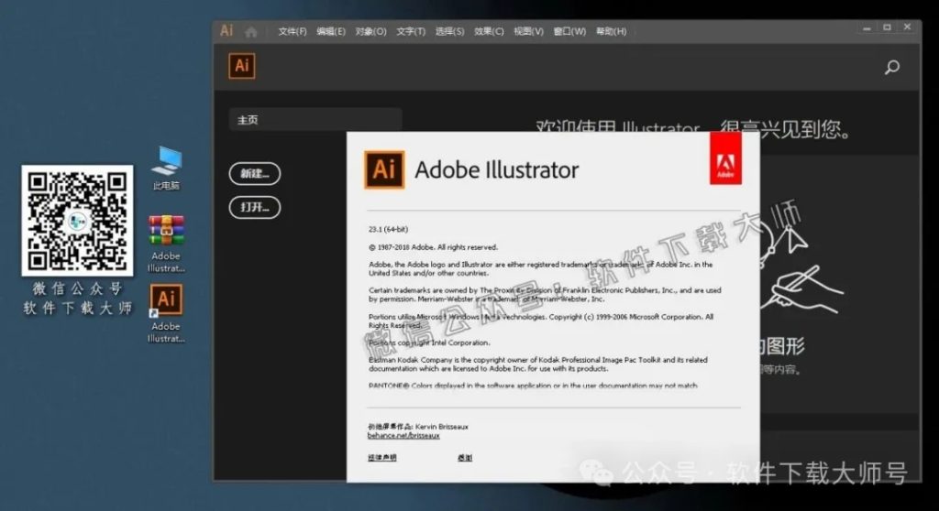Minimize the Illustrator window
Viewport: 939px width, 511px height.
pyautogui.click(x=867, y=27)
